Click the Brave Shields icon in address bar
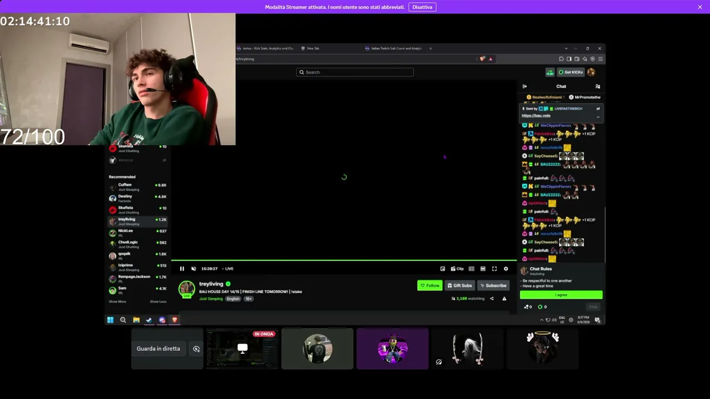This screenshot has width=710, height=399. tap(483, 59)
